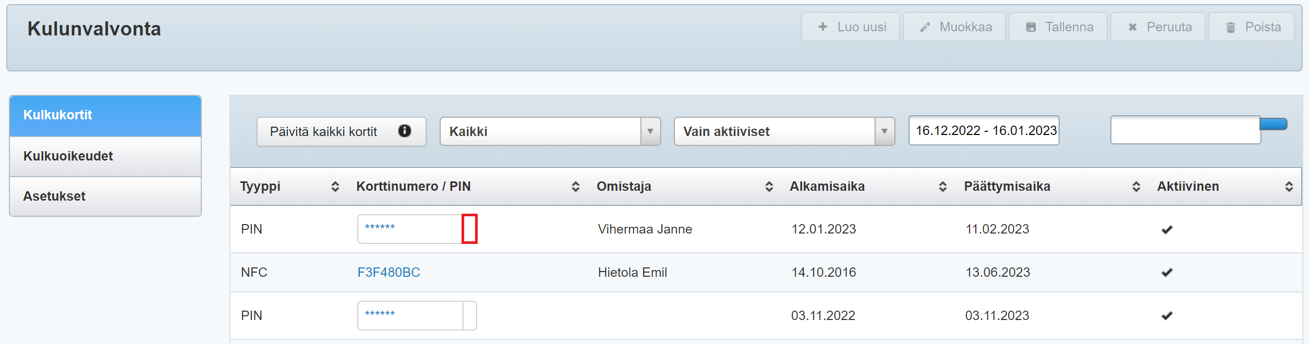Click the info icon beside Päivitä kaikki kortit
Viewport: 1309px width, 344px height.
click(x=405, y=131)
